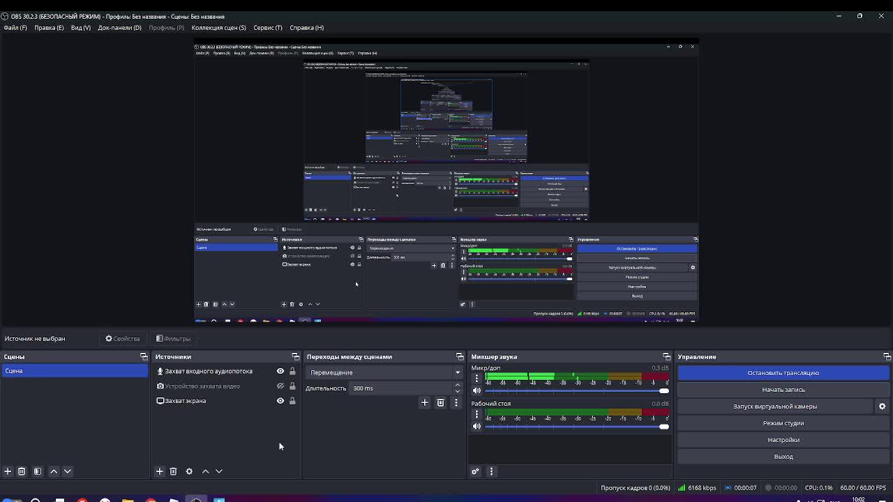This screenshot has width=893, height=502.
Task: Move scene up arrow in Scenes panel
Action: pos(54,471)
